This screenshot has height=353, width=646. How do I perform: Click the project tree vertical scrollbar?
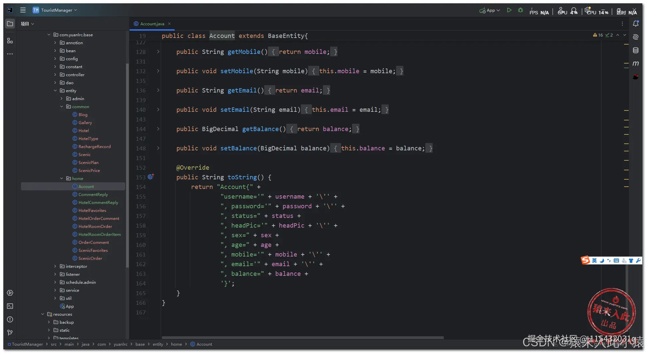[x=127, y=165]
